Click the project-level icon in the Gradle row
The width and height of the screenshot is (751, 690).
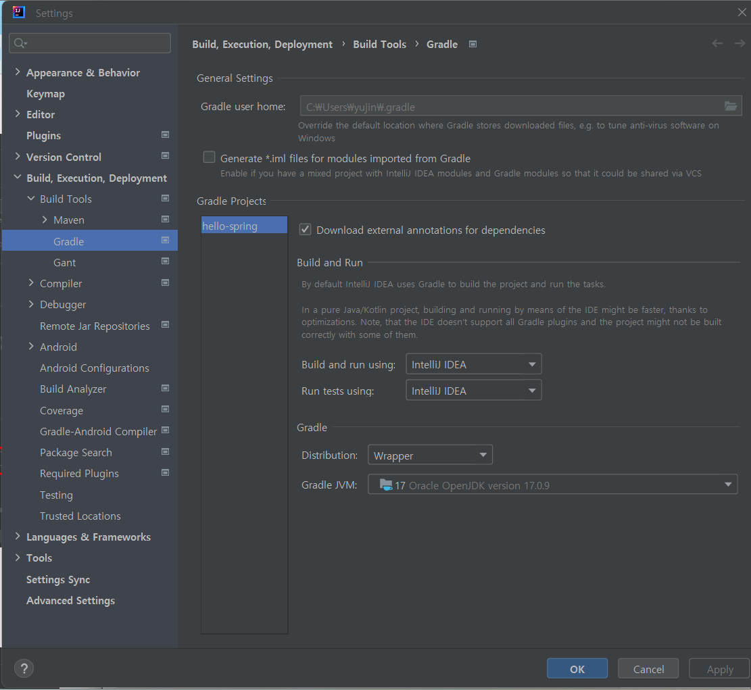[165, 241]
